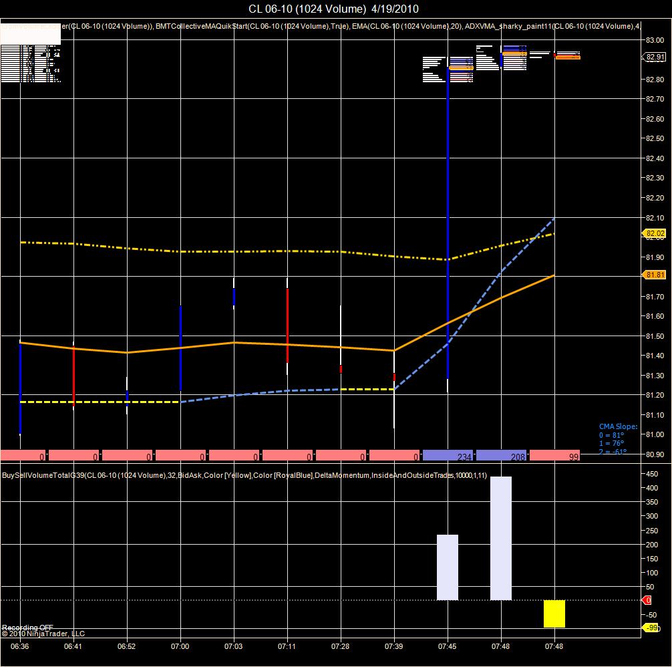The image size is (672, 667).
Task: Click the tallest white delta volume bar
Action: (501, 538)
